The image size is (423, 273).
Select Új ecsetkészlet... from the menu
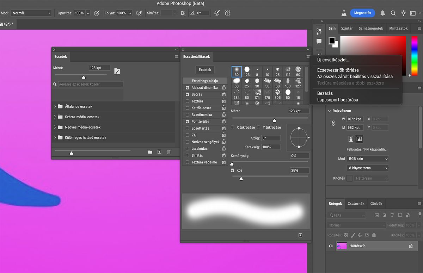point(333,60)
